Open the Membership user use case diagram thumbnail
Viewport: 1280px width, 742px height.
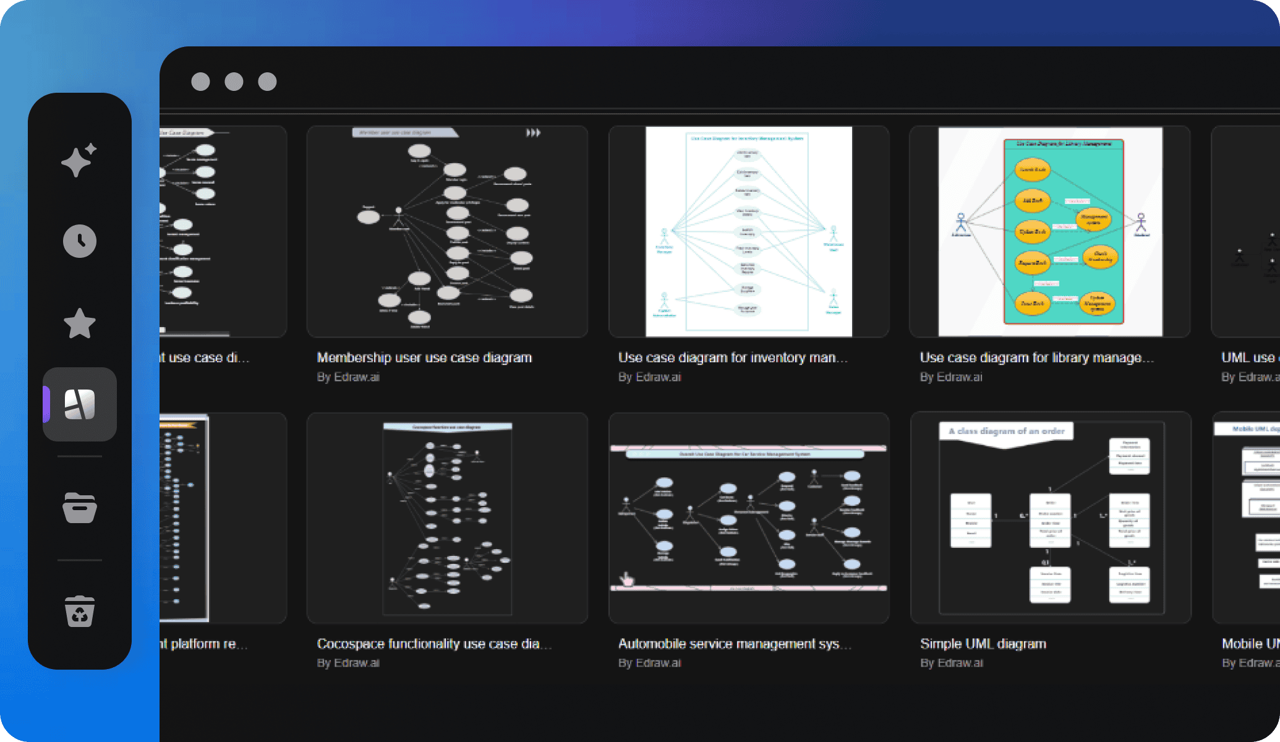point(447,232)
